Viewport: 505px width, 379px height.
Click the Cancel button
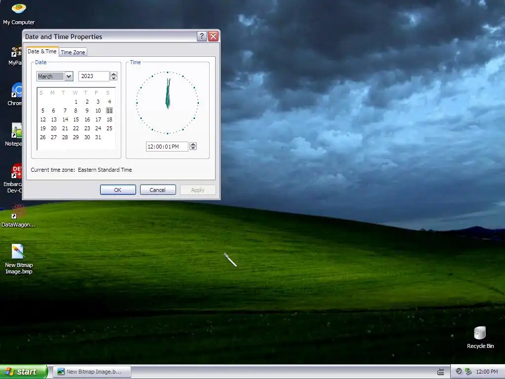158,190
